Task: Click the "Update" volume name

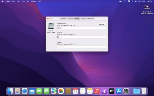Action: point(59,42)
